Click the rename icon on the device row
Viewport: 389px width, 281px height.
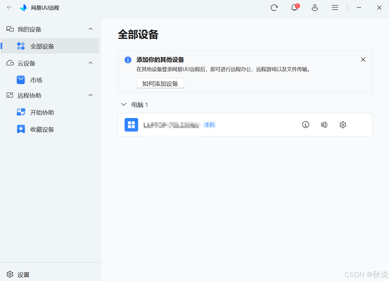(324, 125)
